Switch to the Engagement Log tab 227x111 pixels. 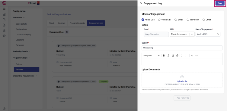(96, 23)
